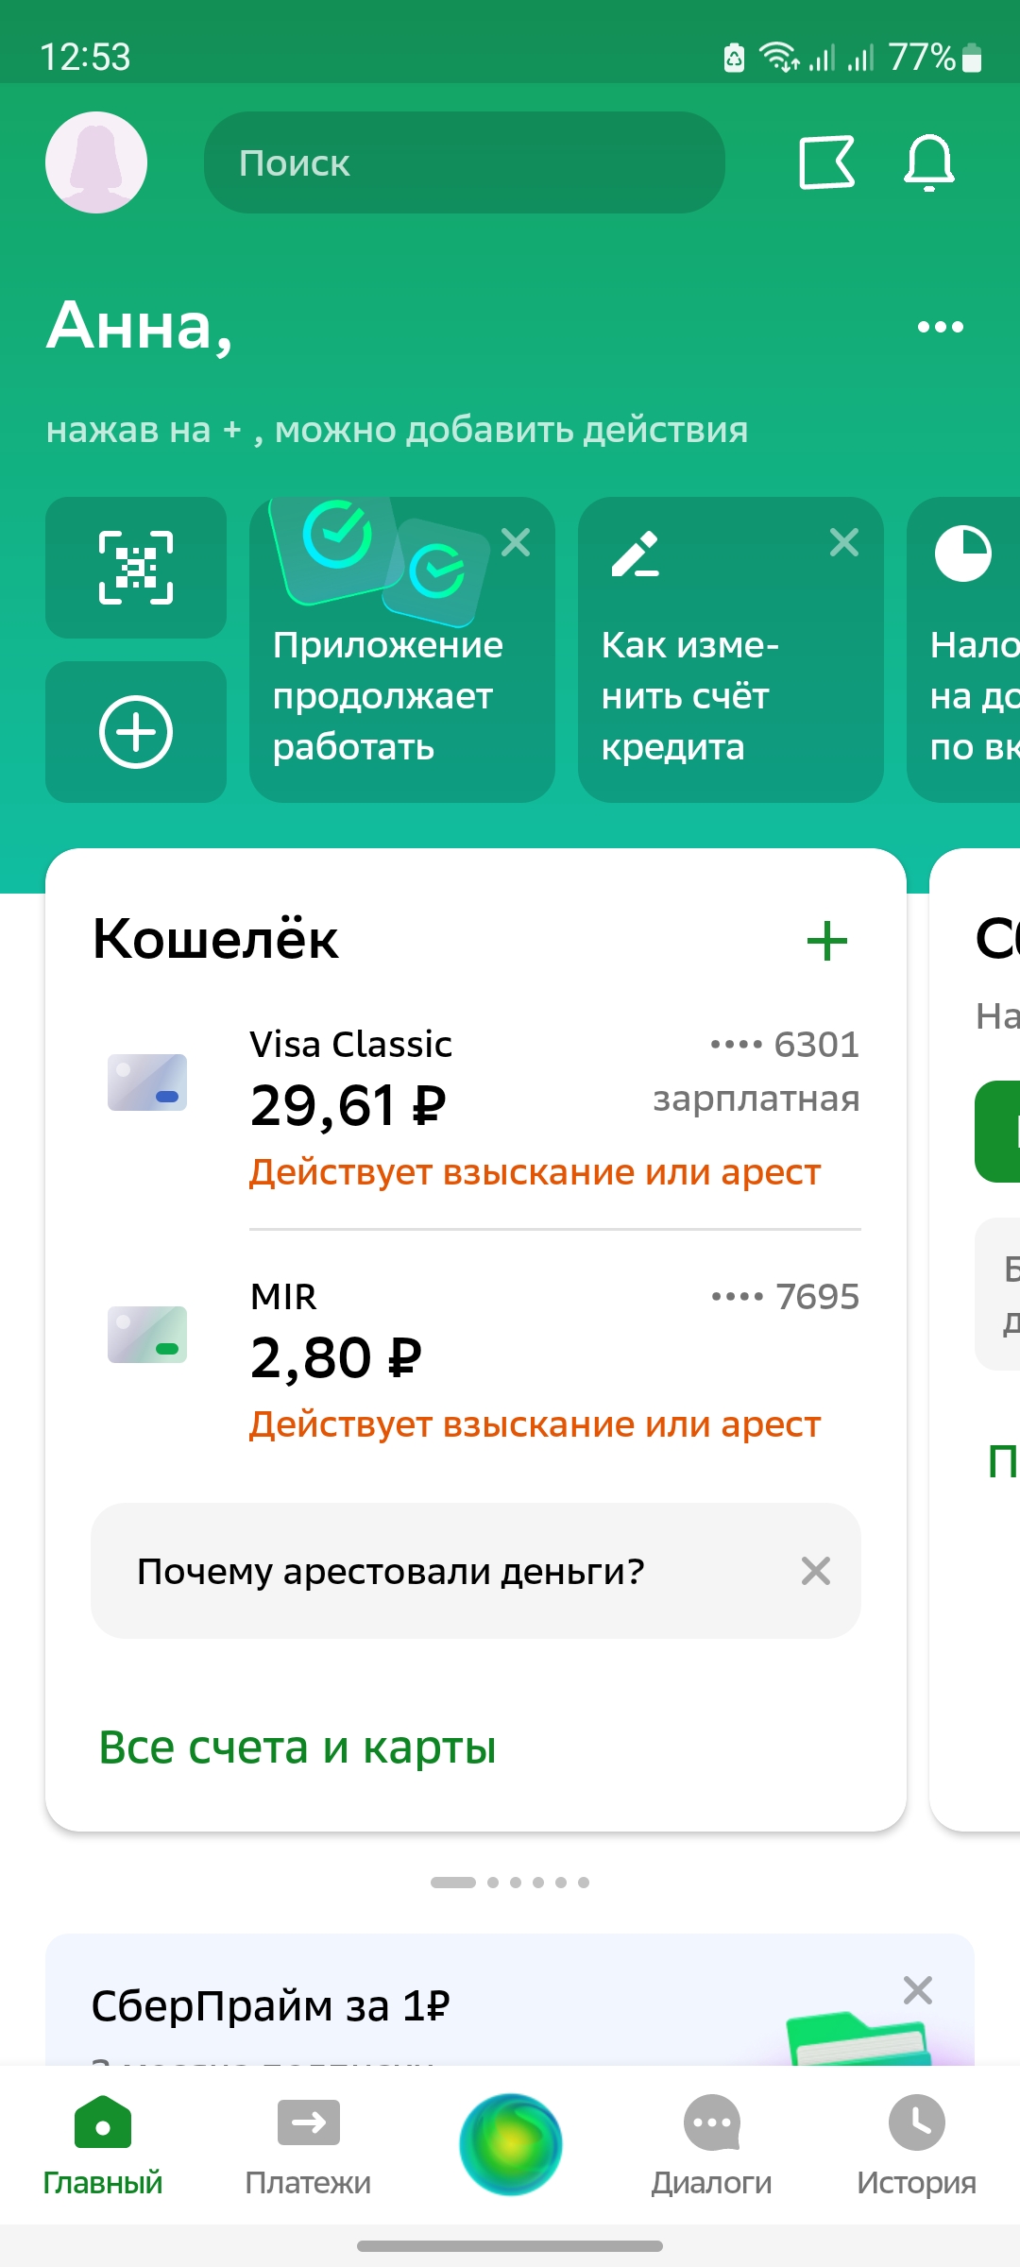Viewport: 1020px width, 2267px height.
Task: Open Все счета и карты link
Action: click(x=297, y=1747)
